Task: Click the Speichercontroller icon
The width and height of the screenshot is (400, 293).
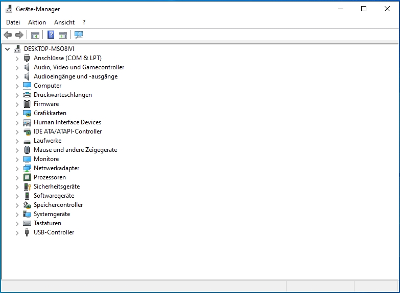Action: [x=27, y=205]
